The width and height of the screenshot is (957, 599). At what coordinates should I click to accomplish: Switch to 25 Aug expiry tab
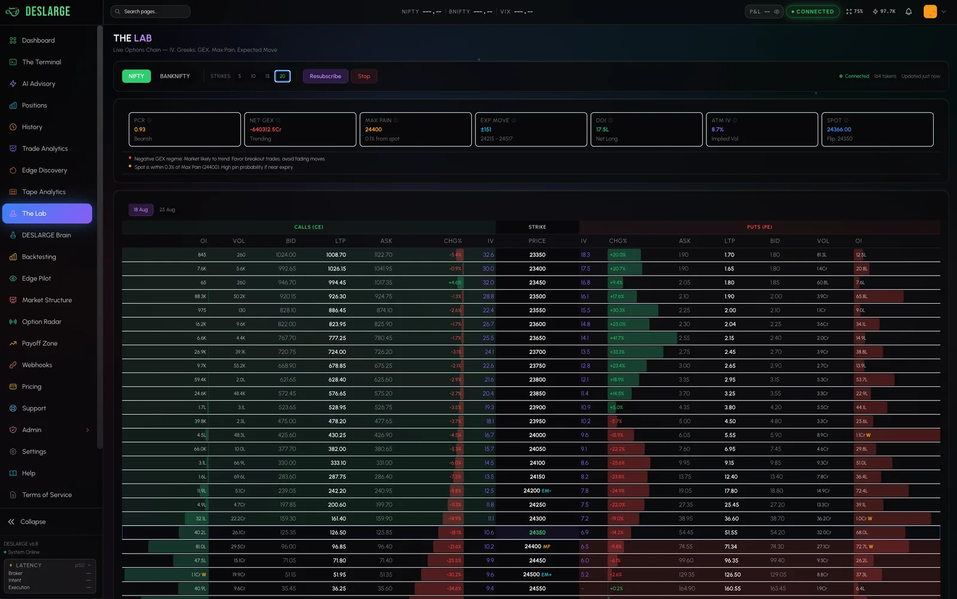coord(167,210)
